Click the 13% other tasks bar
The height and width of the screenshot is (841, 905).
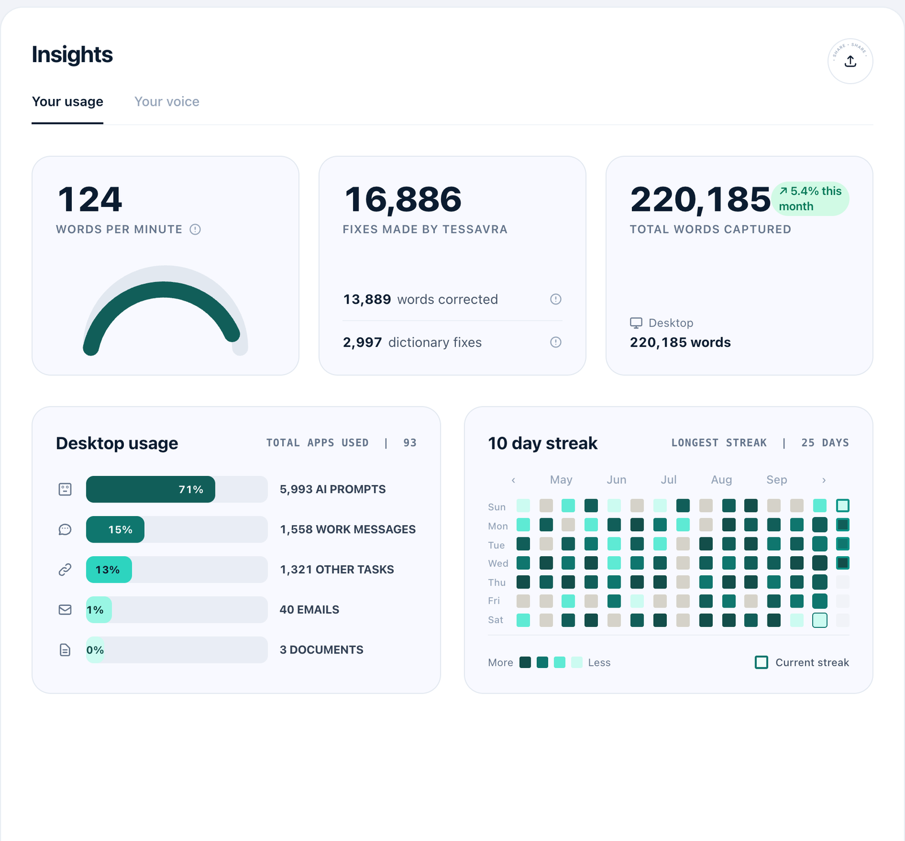coord(109,570)
